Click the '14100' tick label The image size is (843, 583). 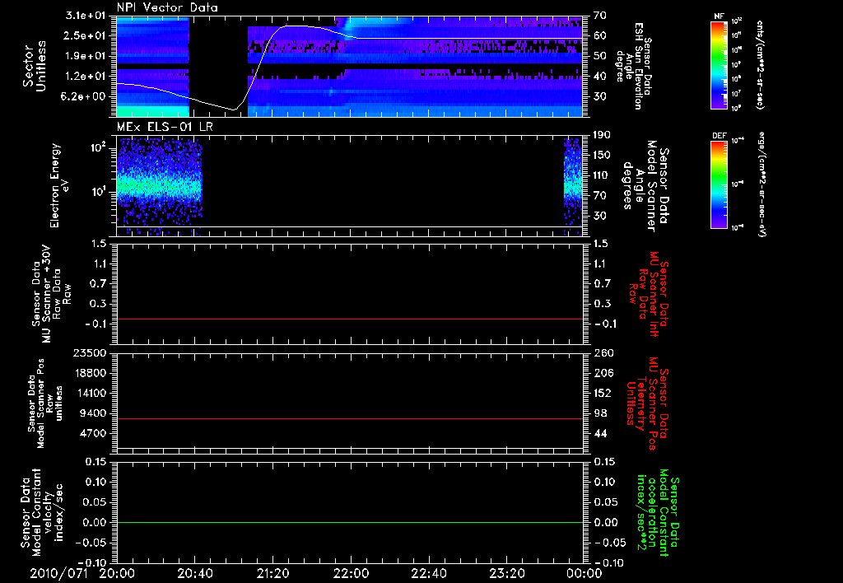(89, 393)
